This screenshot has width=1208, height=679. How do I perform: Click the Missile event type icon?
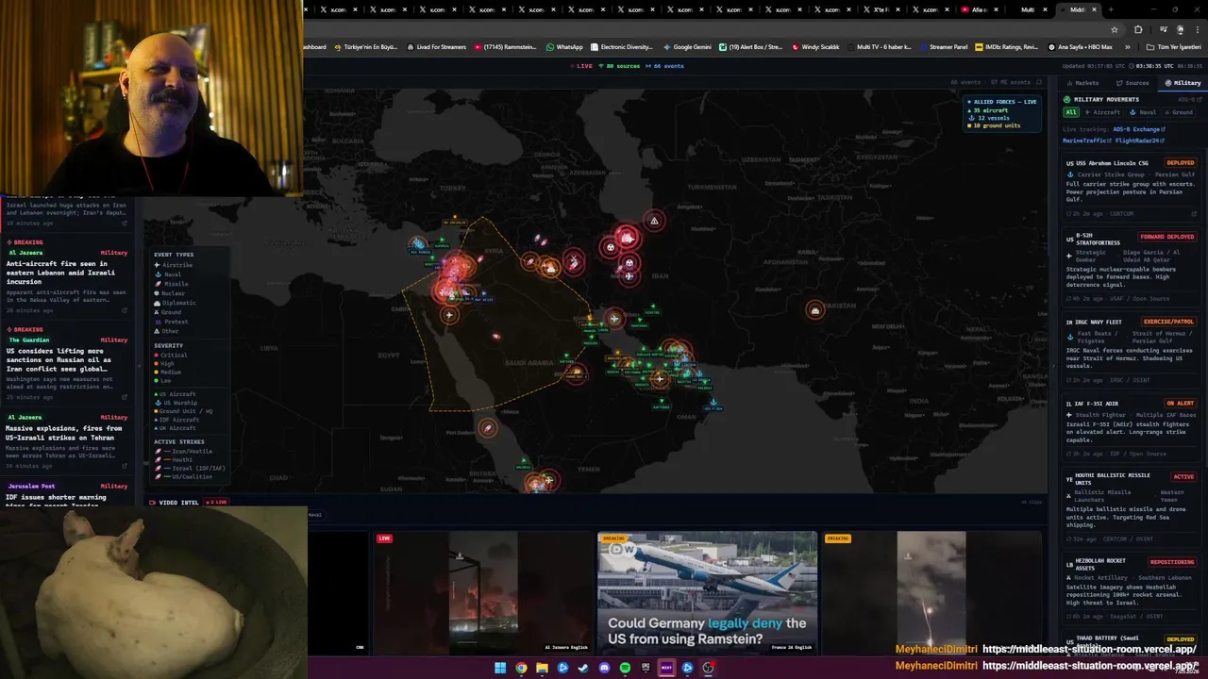click(158, 284)
